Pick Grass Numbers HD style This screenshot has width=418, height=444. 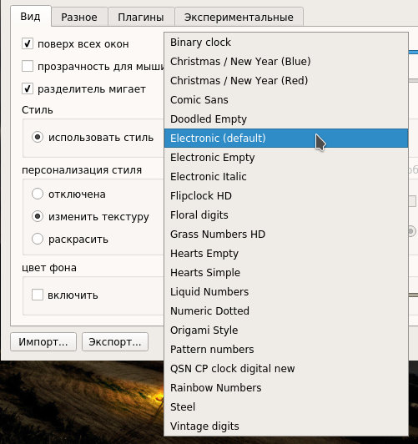click(x=286, y=235)
